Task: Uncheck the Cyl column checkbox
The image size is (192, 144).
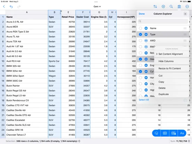Action: [141, 71]
